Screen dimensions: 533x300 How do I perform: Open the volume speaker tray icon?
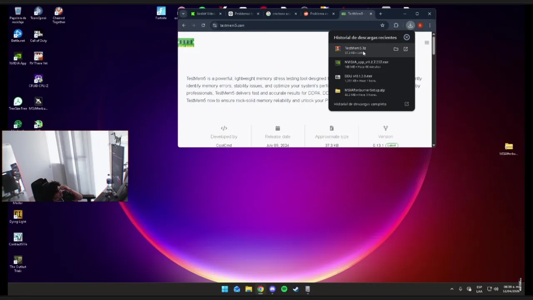[x=496, y=289]
